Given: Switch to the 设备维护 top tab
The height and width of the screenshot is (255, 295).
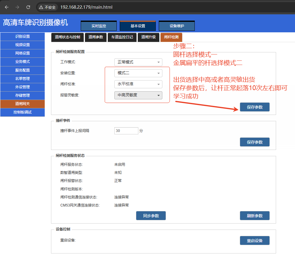Looking at the screenshot, I should (177, 26).
